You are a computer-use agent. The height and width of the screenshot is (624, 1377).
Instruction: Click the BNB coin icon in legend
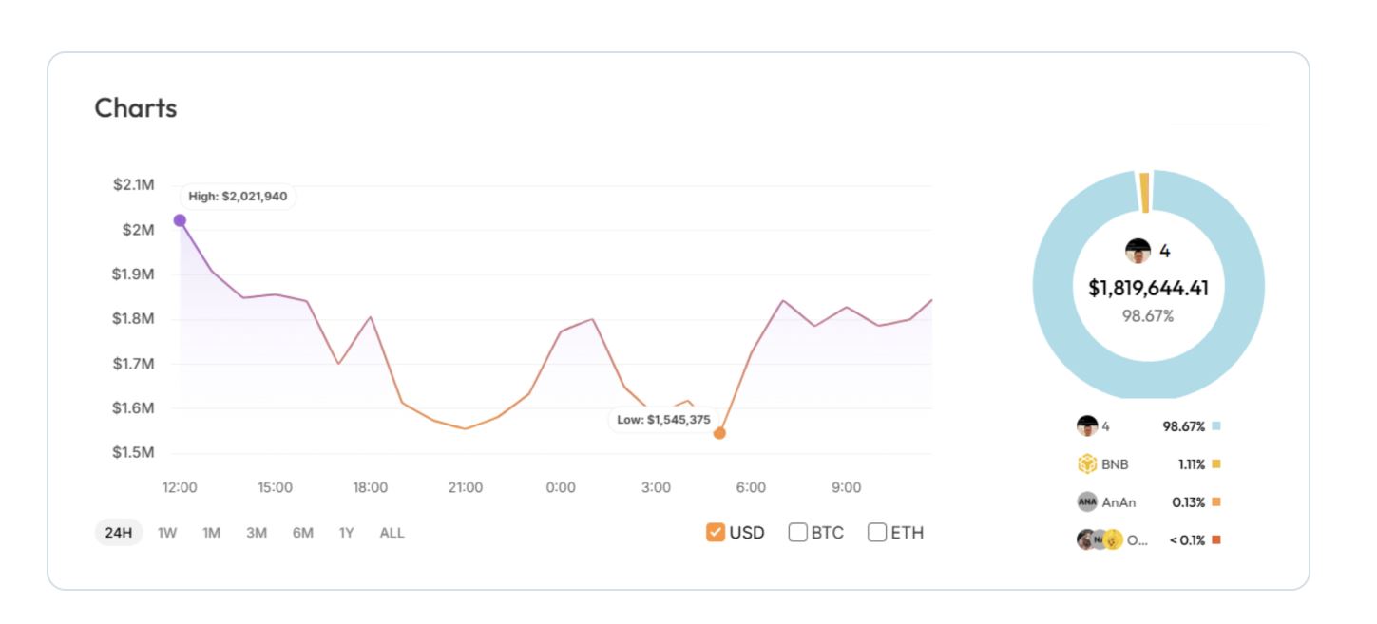click(x=1087, y=464)
